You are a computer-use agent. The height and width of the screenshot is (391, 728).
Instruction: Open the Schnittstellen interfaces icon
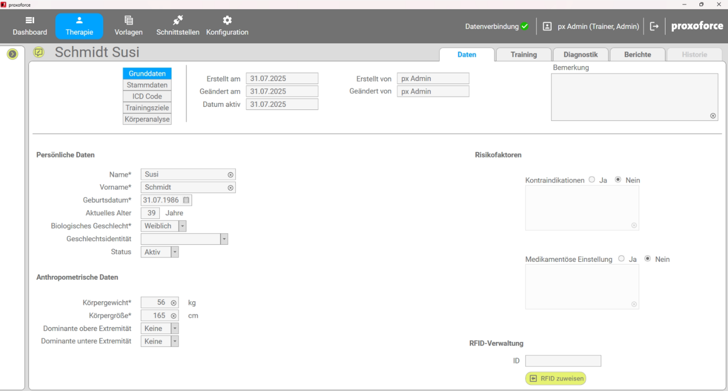178,20
